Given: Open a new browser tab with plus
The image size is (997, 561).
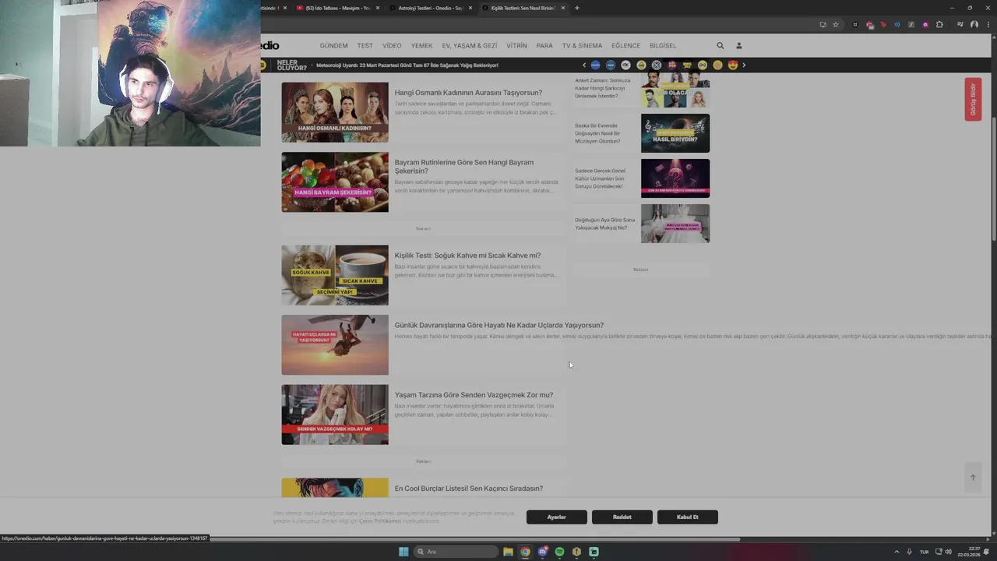Looking at the screenshot, I should click(577, 8).
